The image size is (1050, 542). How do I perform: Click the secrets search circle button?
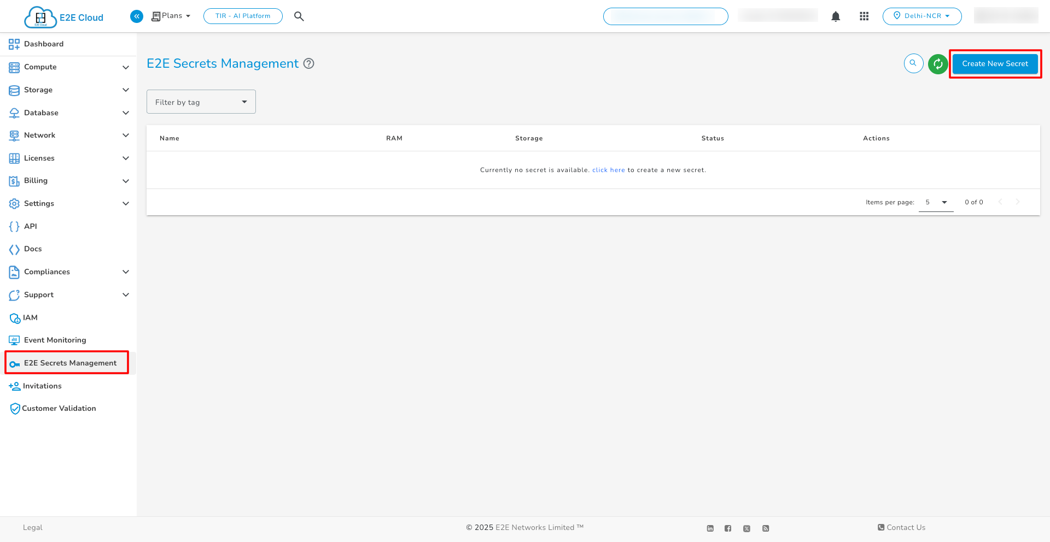(913, 63)
